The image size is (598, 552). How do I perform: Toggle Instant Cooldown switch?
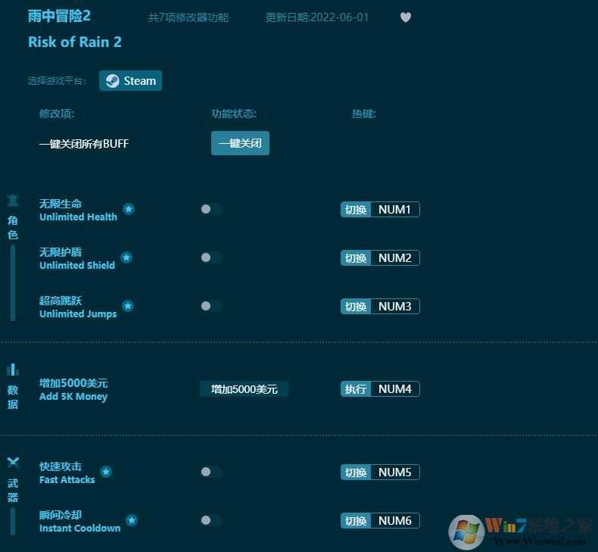(x=211, y=520)
